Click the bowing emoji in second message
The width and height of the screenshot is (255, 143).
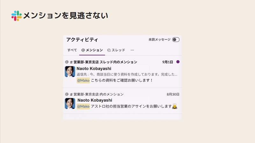(x=175, y=107)
